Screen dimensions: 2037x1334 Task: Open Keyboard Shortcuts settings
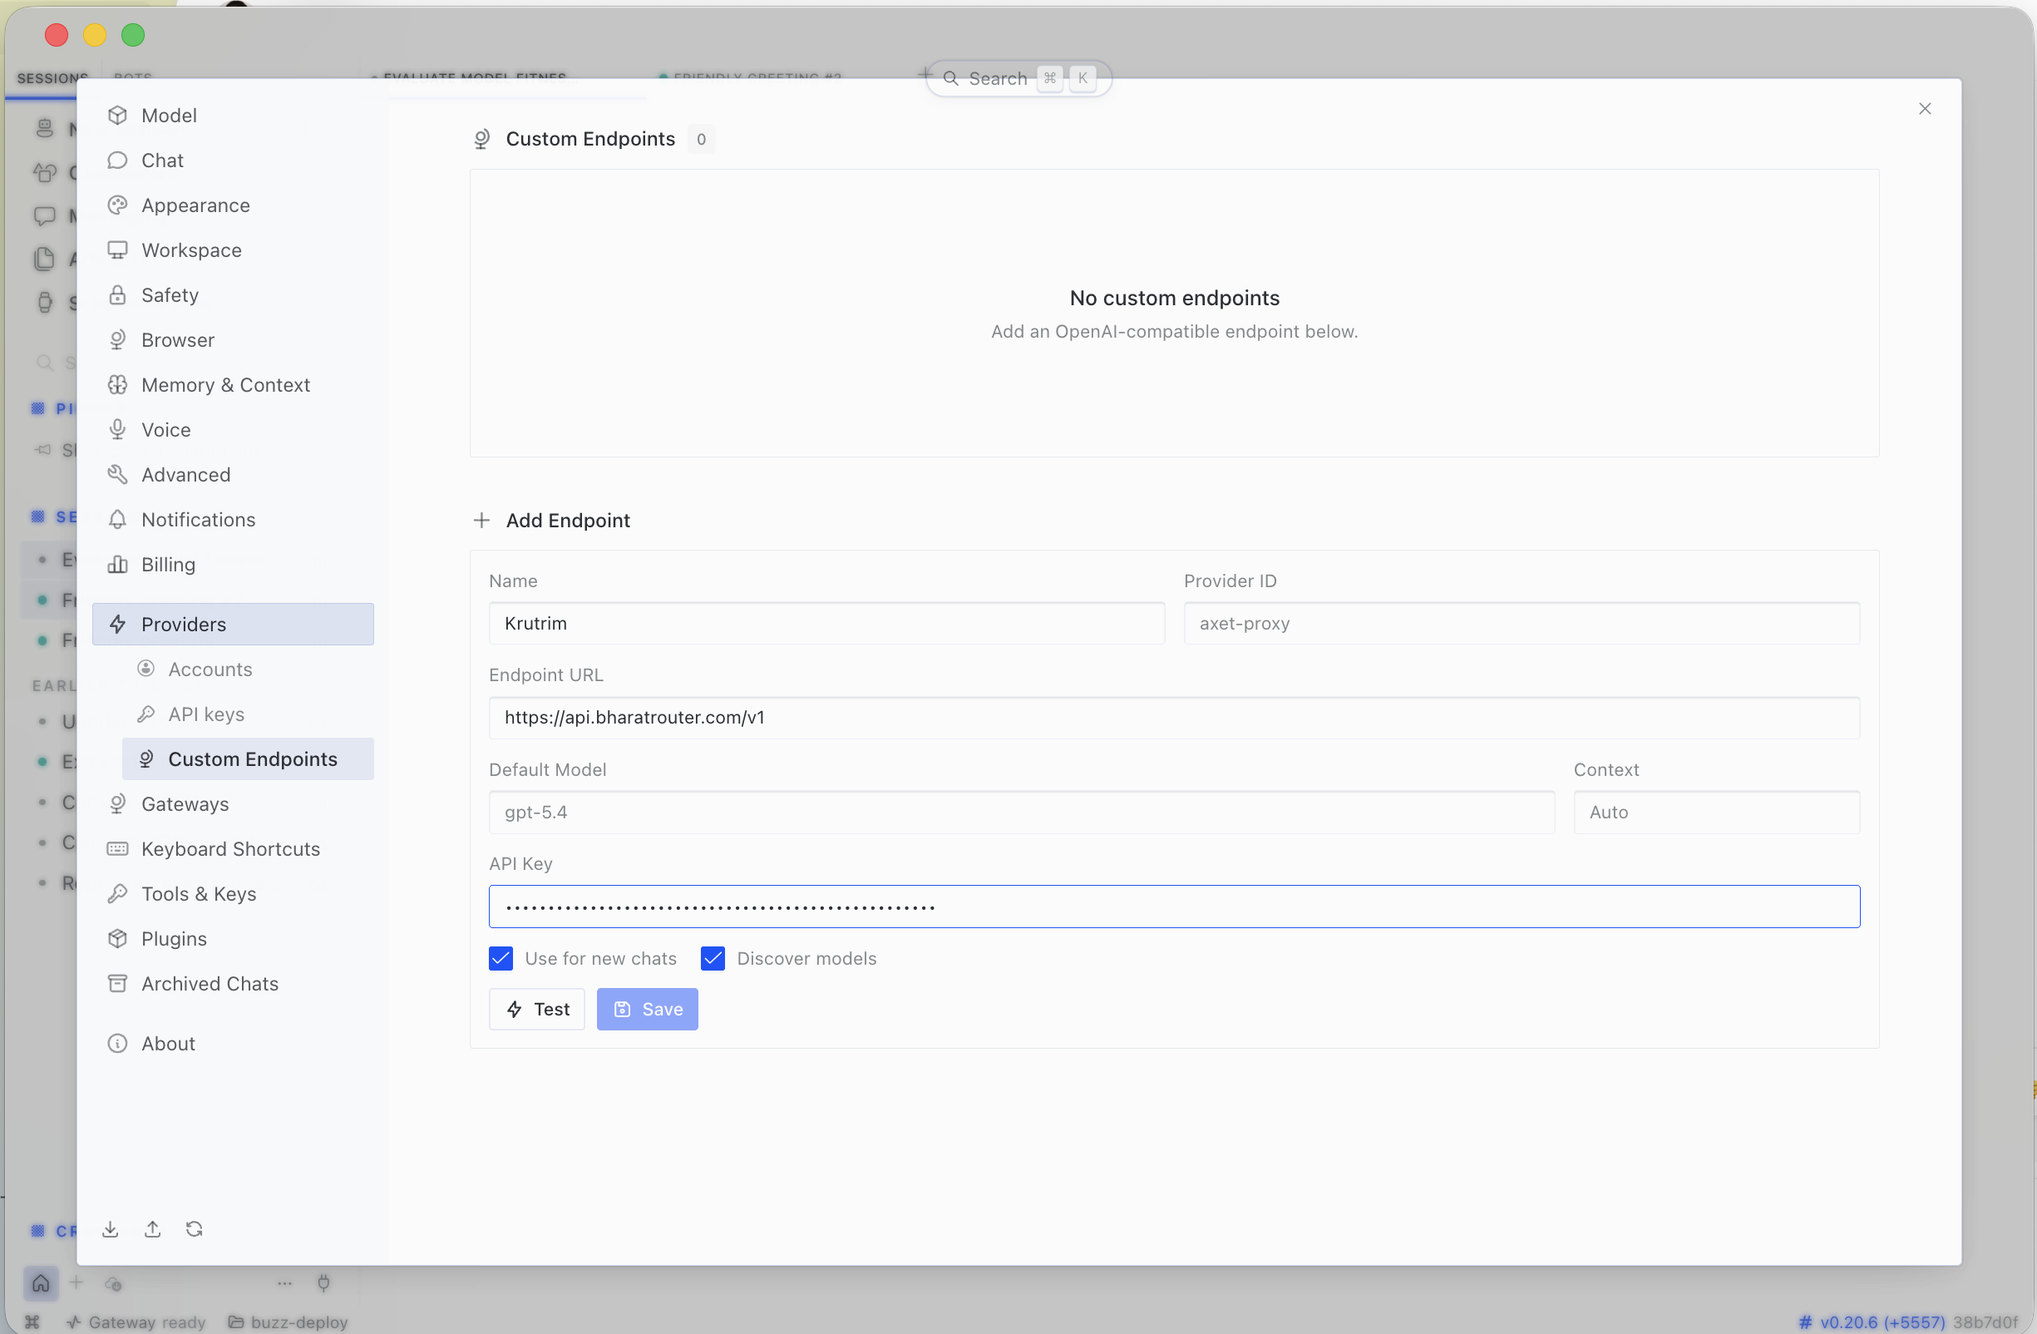[x=233, y=848]
